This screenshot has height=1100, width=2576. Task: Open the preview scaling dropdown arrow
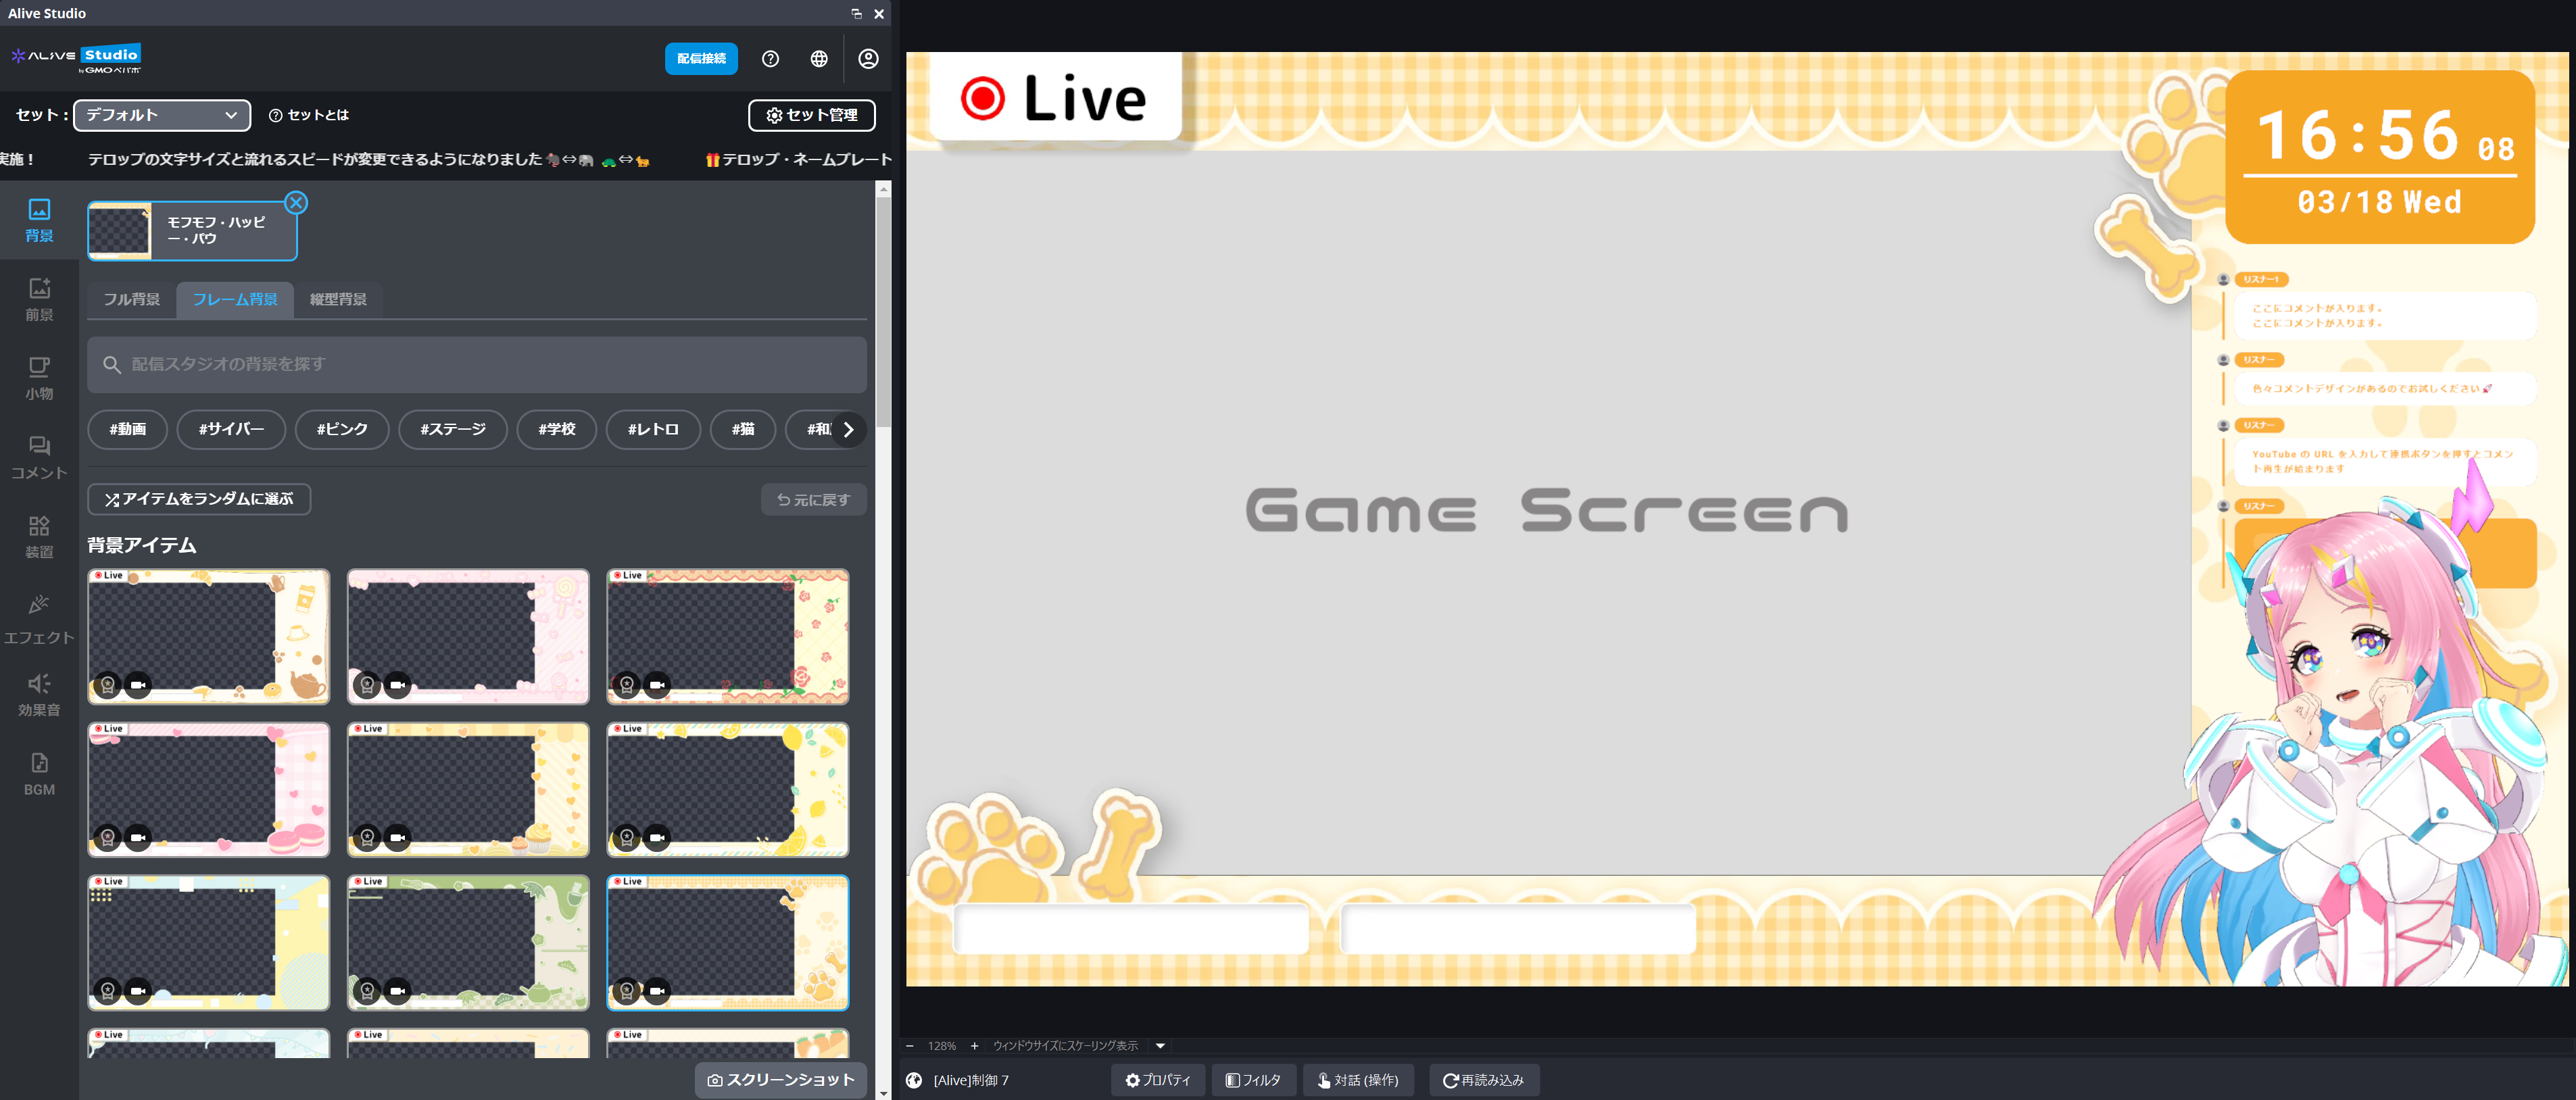point(1160,1046)
